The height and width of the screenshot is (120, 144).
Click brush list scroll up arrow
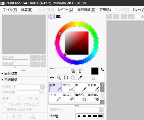tap(102, 85)
